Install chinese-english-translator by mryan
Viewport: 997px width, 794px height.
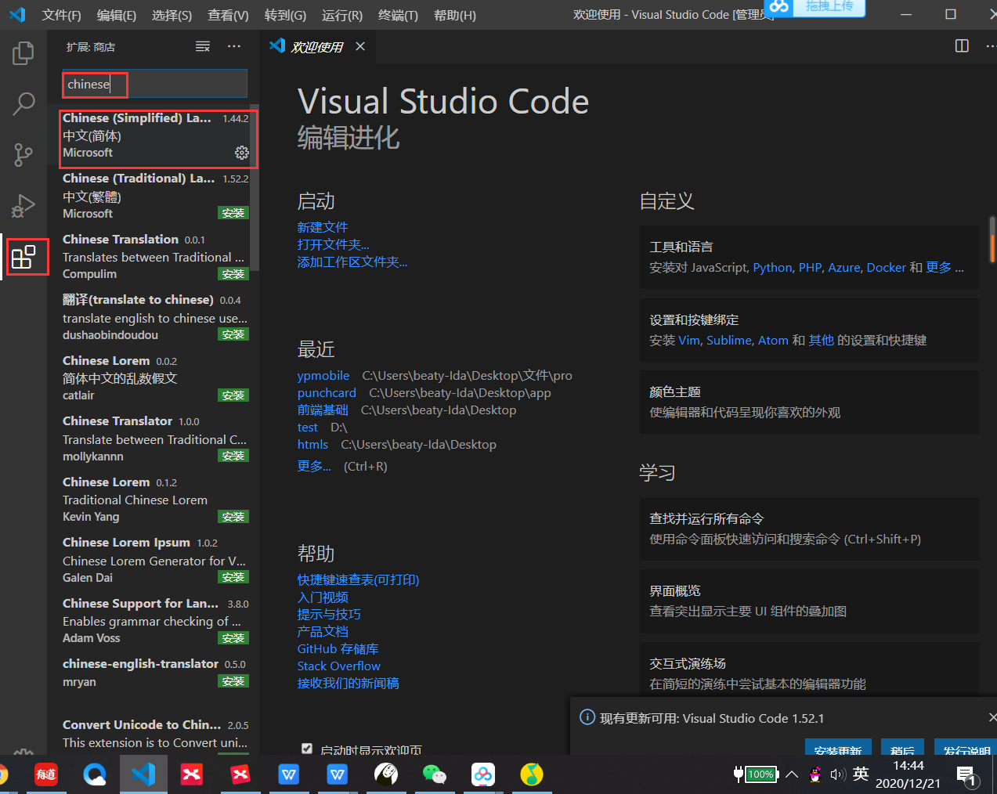[233, 681]
